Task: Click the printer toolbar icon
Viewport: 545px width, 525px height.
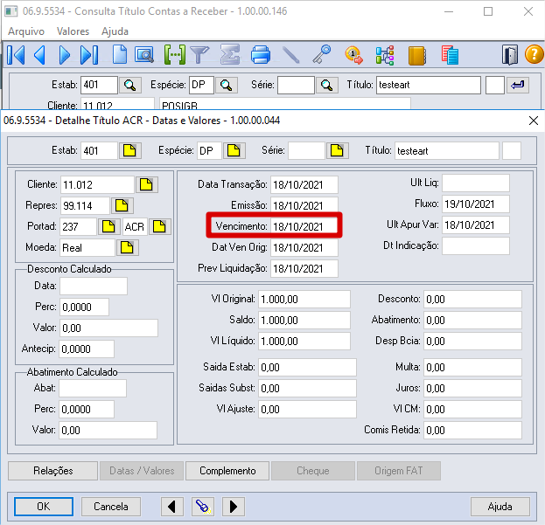Action: pyautogui.click(x=261, y=55)
